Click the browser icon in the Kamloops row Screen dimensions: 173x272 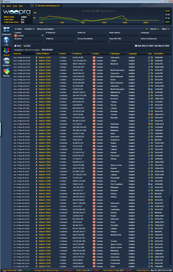149,124
